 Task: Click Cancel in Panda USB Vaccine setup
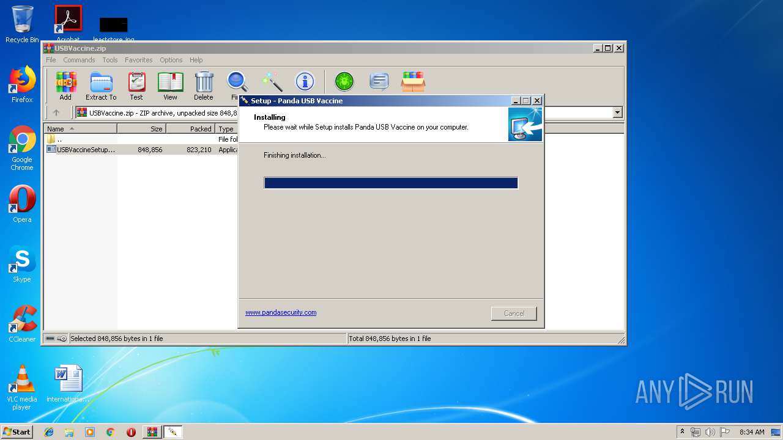[514, 313]
